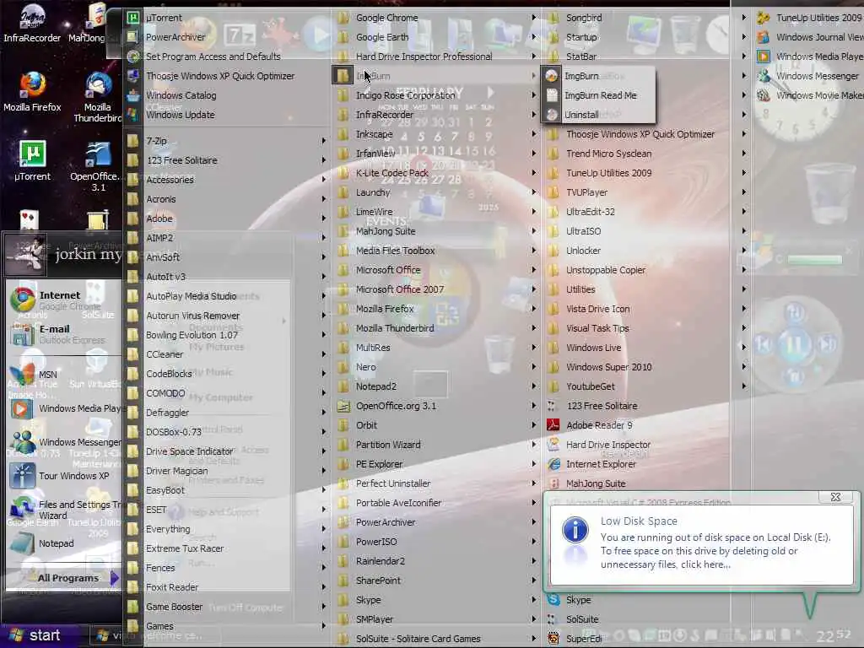864x648 pixels.
Task: Open the Extreme Tux Racer folder
Action: point(227,548)
